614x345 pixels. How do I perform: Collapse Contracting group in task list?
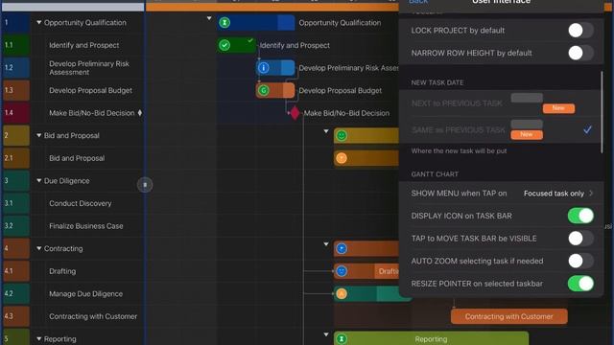pyautogui.click(x=38, y=248)
